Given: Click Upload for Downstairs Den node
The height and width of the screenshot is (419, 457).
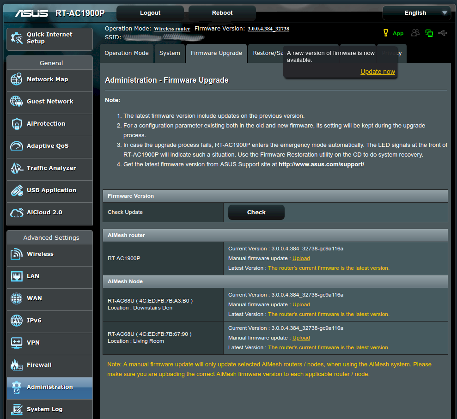Looking at the screenshot, I should 301,304.
